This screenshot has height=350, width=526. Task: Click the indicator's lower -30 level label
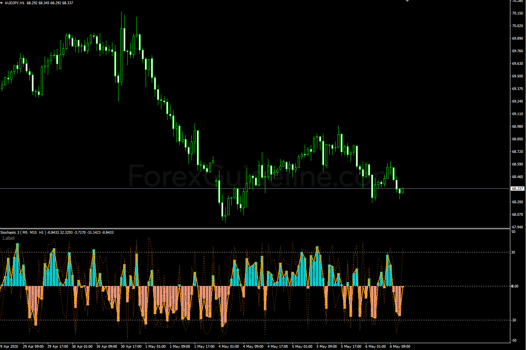pyautogui.click(x=514, y=320)
